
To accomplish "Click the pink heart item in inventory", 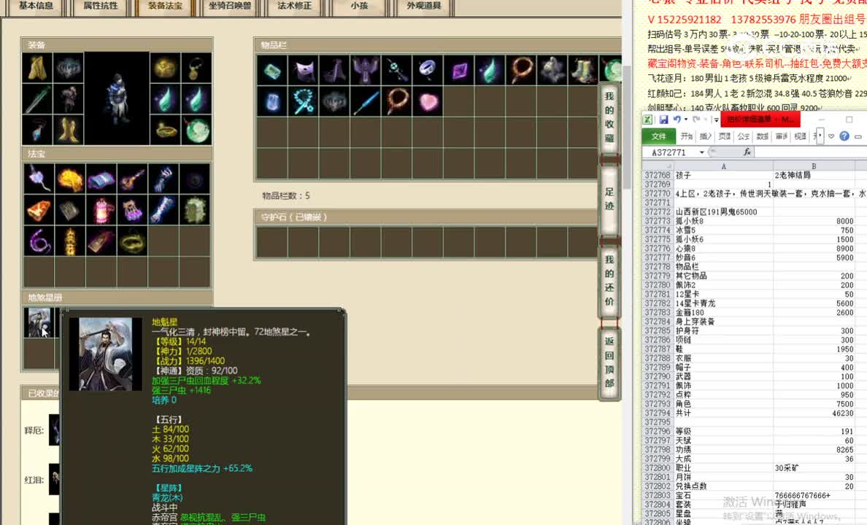I will (x=428, y=101).
